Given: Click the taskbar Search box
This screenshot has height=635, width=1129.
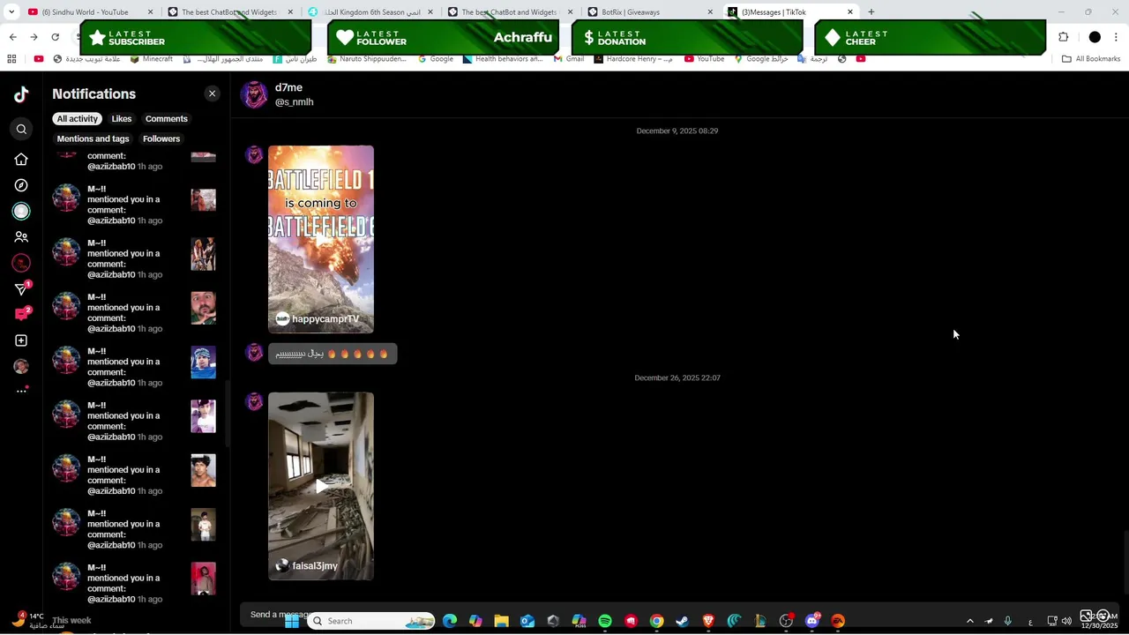Looking at the screenshot, I should pos(371,621).
